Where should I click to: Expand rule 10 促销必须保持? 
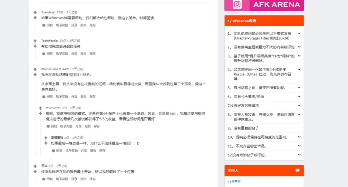tap(299, 137)
